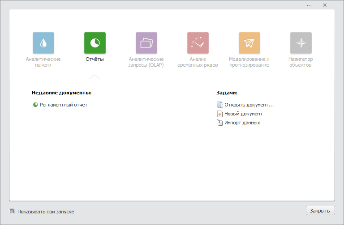
Task: Click the Новый документ task link
Action: pyautogui.click(x=243, y=114)
